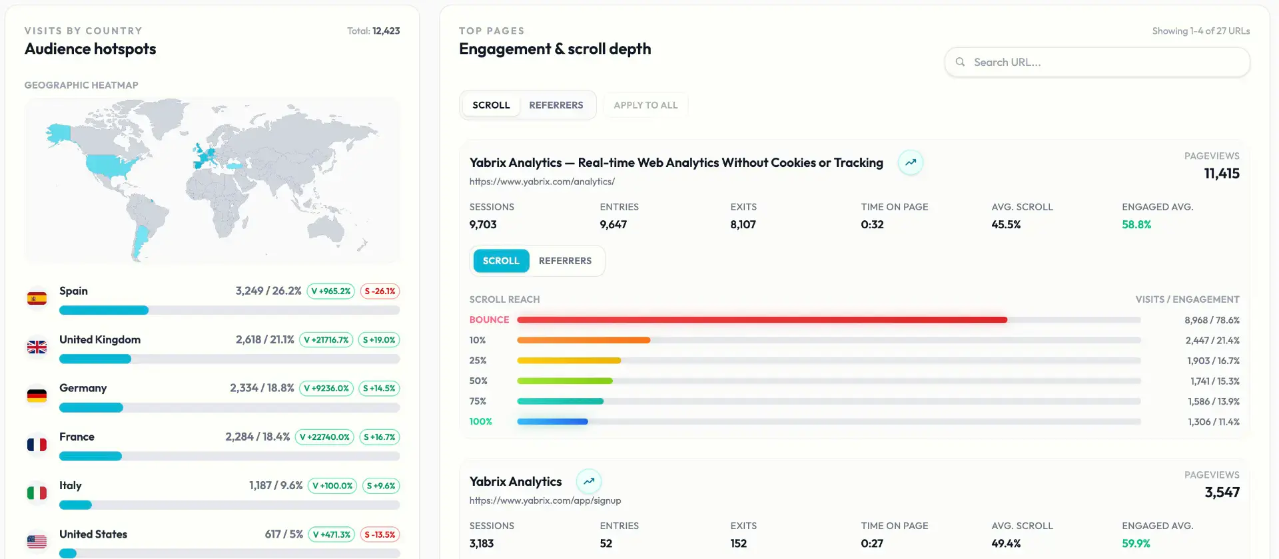
Task: Click the trend icon beside Yabrix Analytics Real-time title
Action: coord(910,162)
